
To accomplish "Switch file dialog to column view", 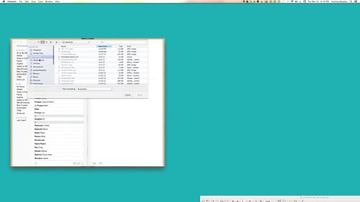I will [47, 42].
